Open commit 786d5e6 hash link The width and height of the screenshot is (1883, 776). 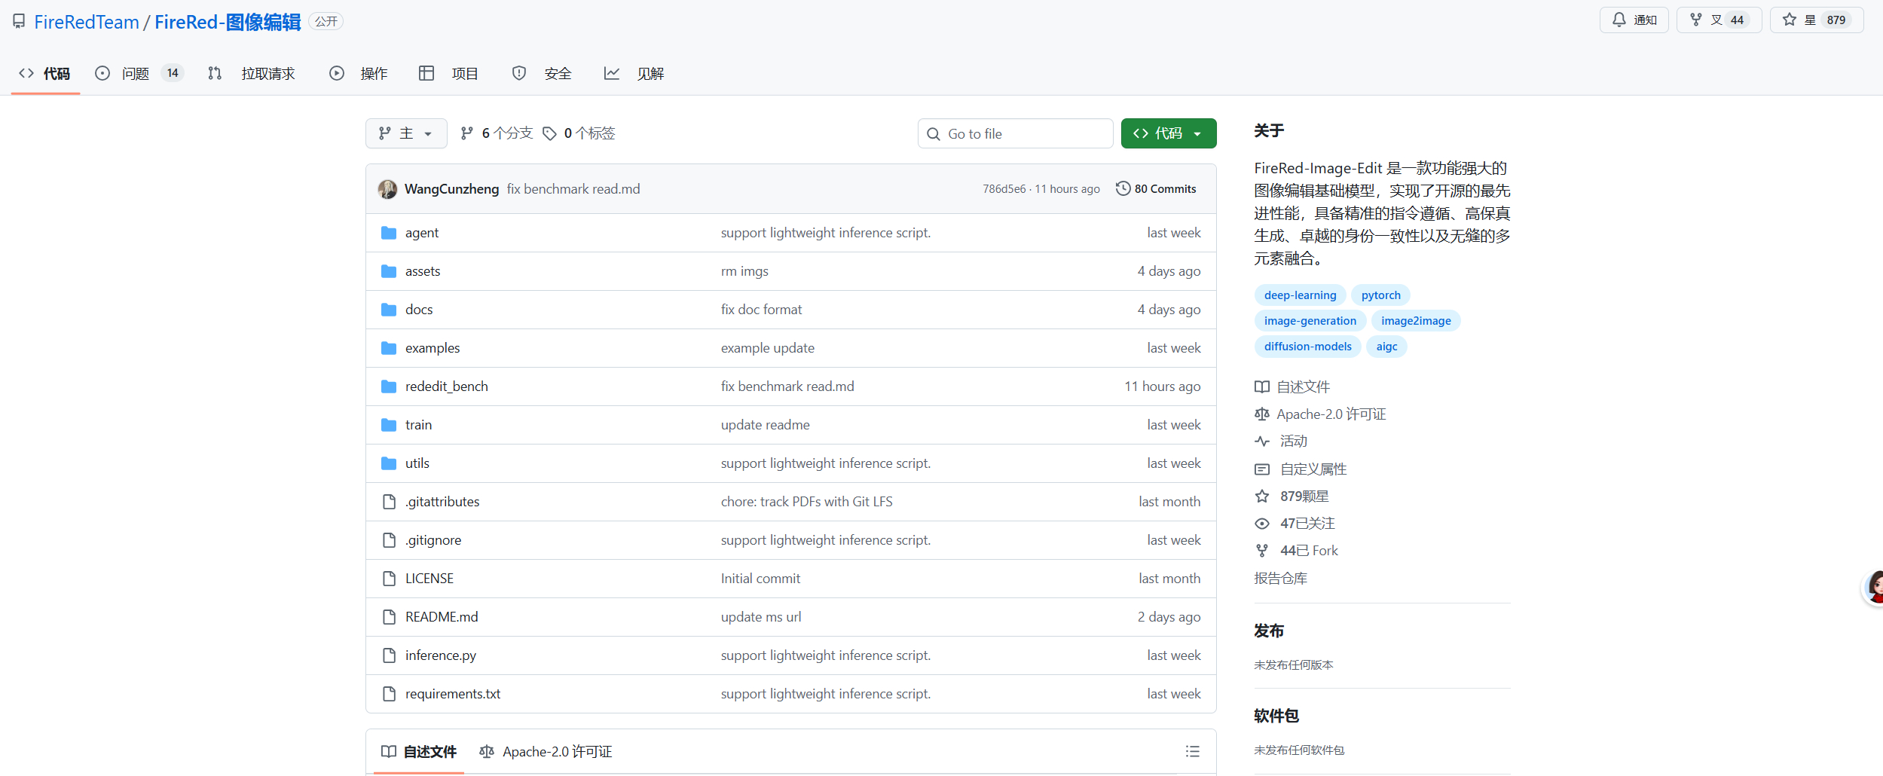(x=1004, y=189)
